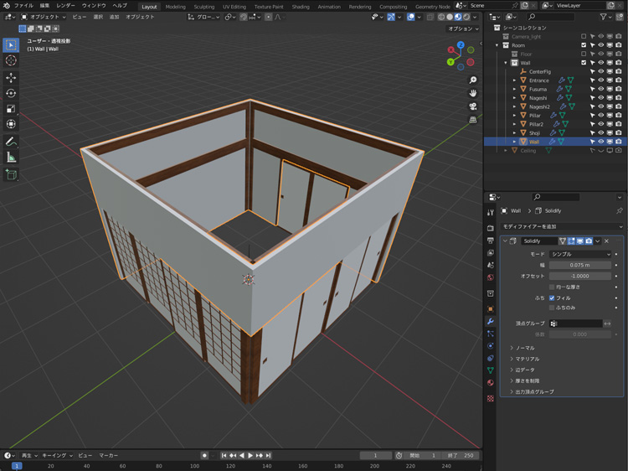Open the ファイル menu

point(23,5)
